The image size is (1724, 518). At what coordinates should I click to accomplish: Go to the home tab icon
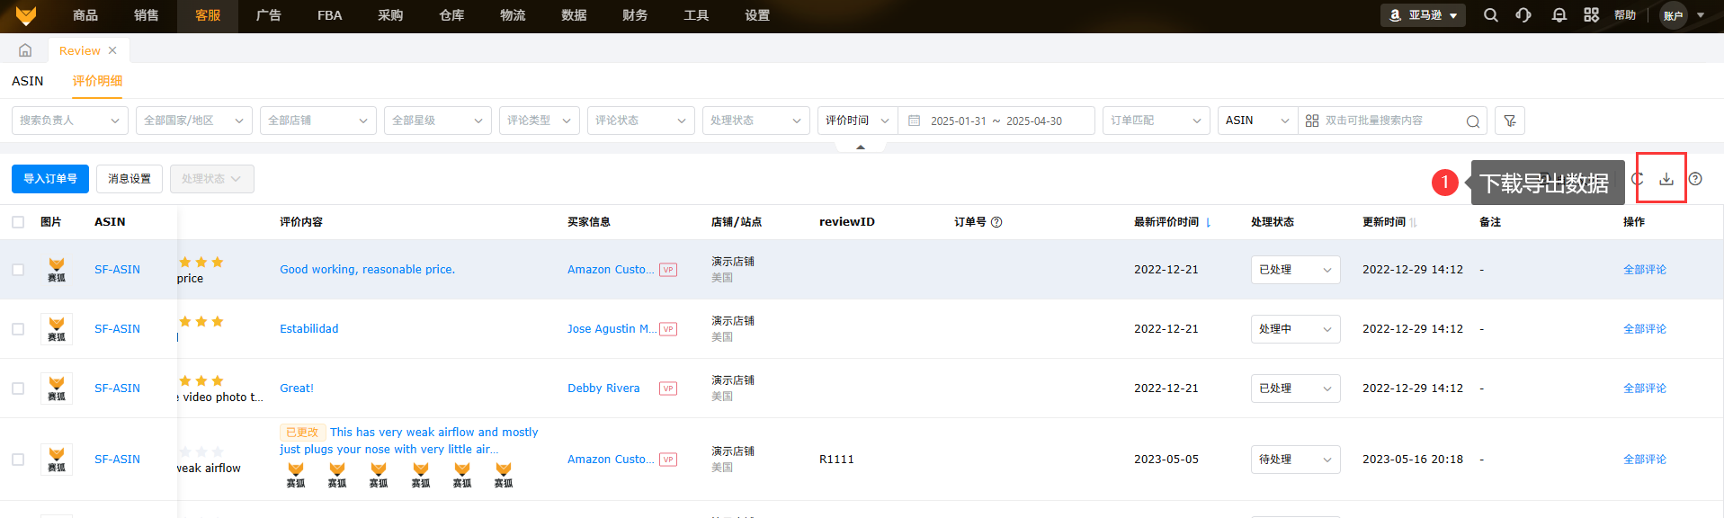coord(25,50)
